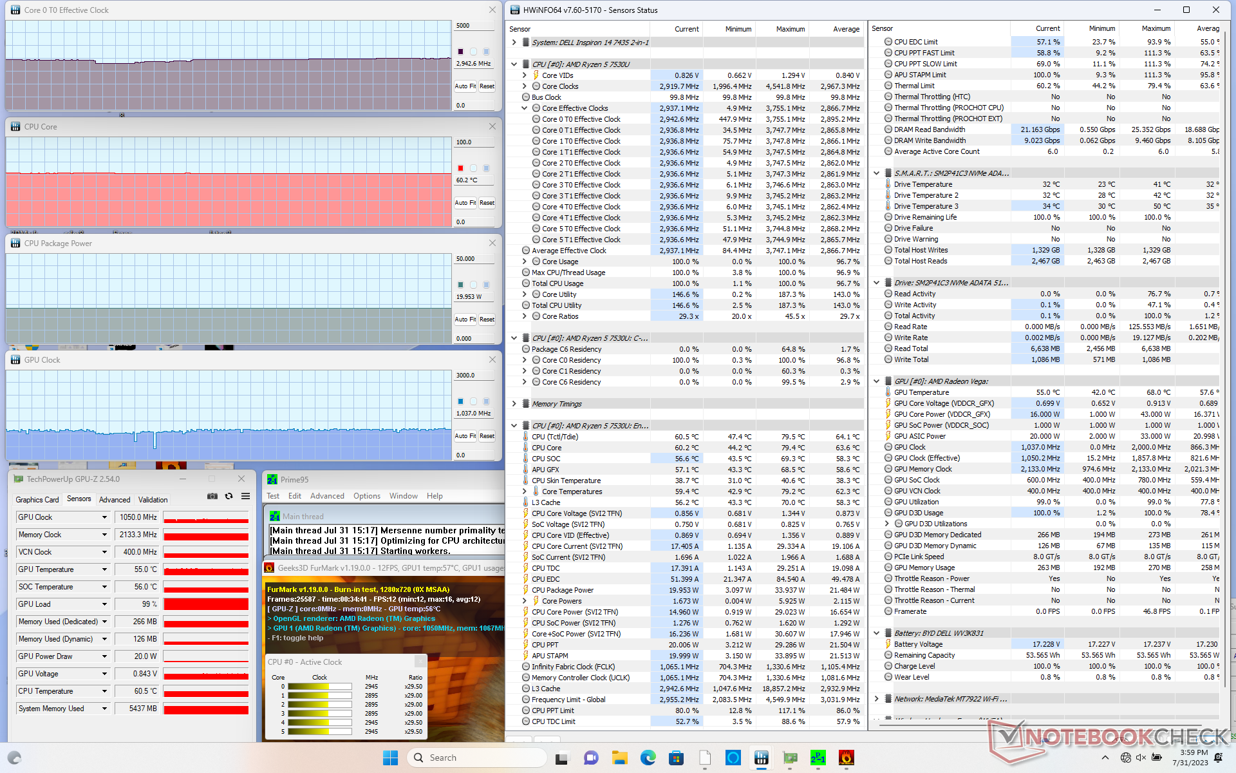The height and width of the screenshot is (773, 1236).
Task: Show hidden tray icons chevron
Action: coord(1105,758)
